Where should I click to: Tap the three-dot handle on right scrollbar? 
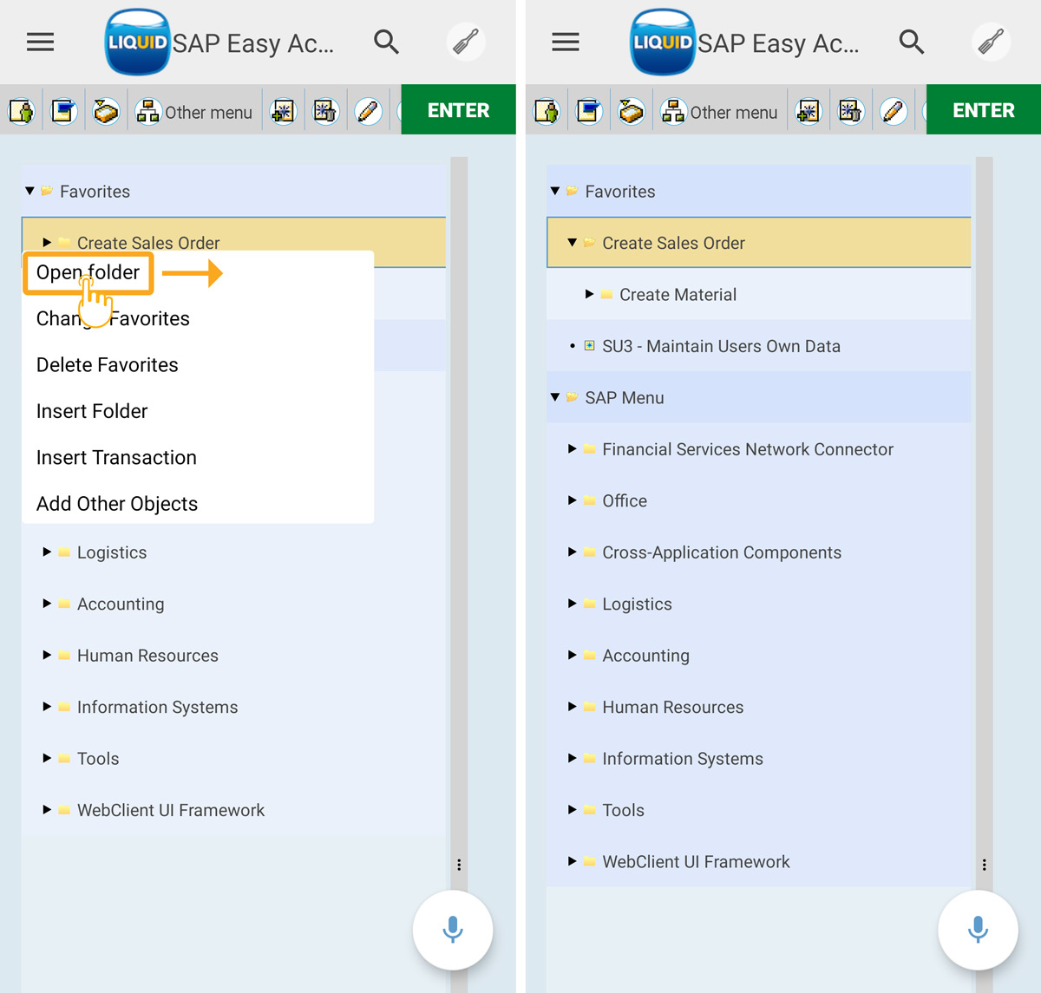pyautogui.click(x=984, y=865)
